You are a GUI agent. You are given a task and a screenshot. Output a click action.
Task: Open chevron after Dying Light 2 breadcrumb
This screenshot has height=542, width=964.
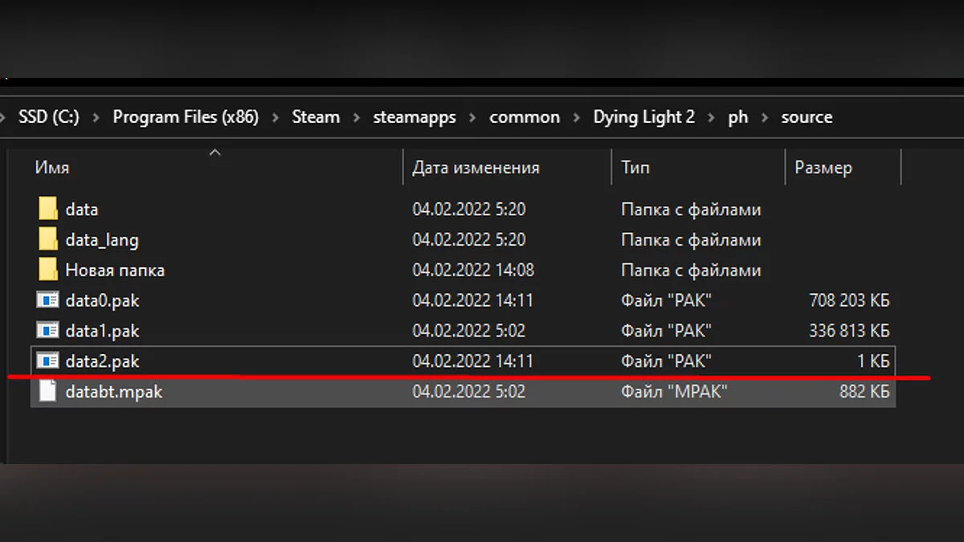click(x=712, y=117)
